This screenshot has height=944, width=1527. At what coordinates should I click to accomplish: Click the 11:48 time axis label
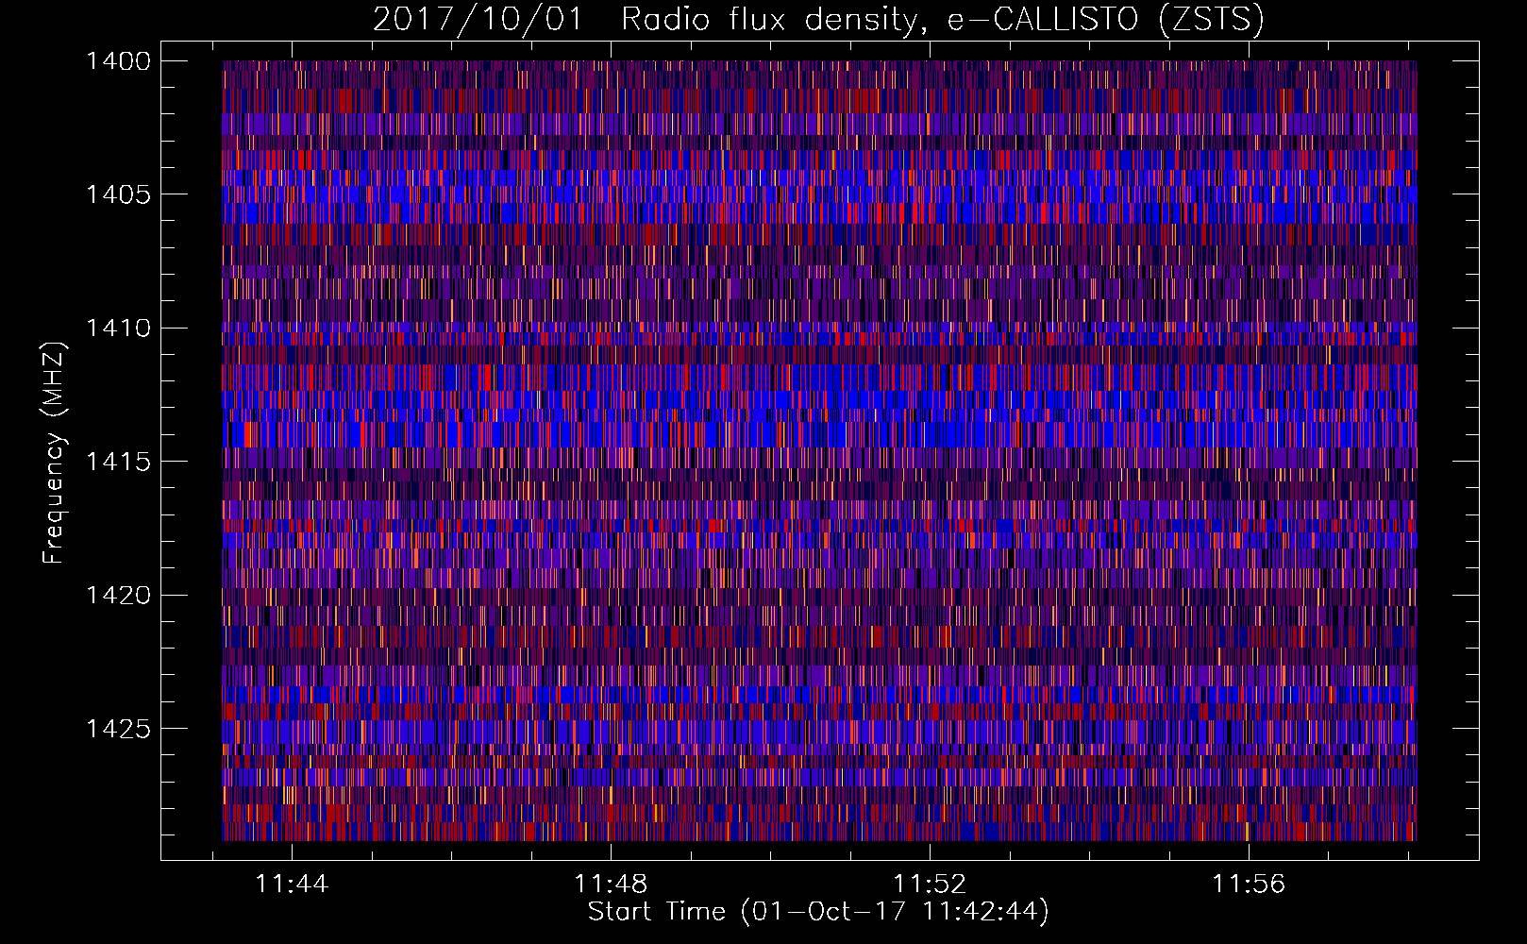tap(612, 884)
